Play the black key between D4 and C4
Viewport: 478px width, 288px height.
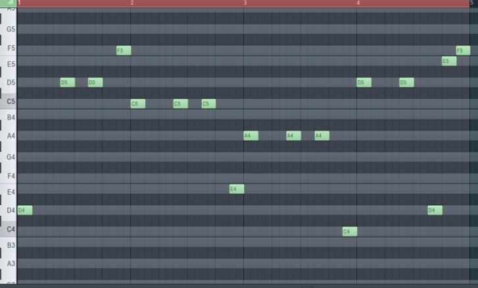coord(1,221)
